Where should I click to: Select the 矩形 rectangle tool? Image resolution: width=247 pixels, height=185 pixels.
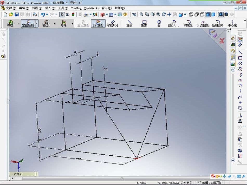point(144,23)
